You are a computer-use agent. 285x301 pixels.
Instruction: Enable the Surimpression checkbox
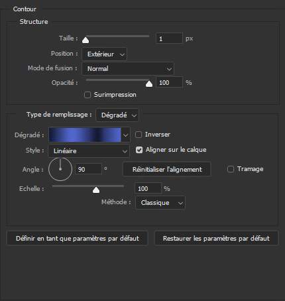[87, 95]
